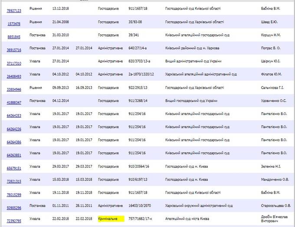The height and width of the screenshot is (227, 295).
Task: Open decision link 78927123
Action: (14, 10)
